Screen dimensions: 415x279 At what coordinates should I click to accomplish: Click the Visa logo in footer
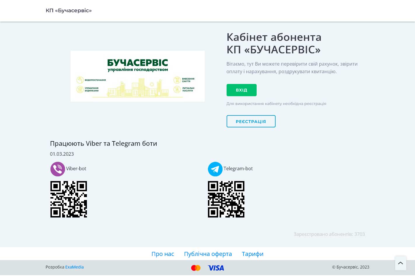[x=216, y=268]
